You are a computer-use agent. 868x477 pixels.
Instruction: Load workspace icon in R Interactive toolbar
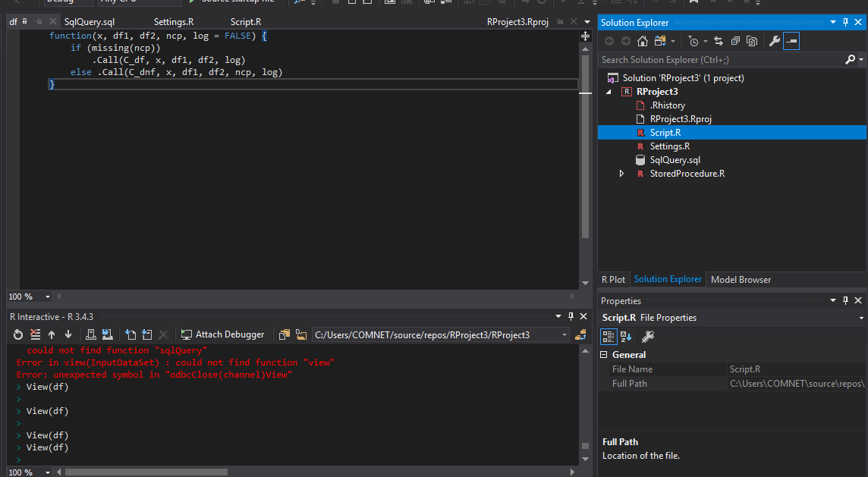(91, 334)
